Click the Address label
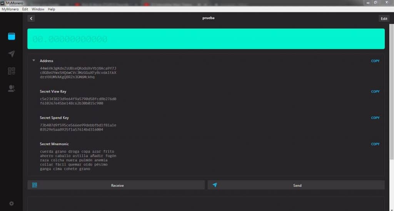This screenshot has height=211, width=394. 47,60
